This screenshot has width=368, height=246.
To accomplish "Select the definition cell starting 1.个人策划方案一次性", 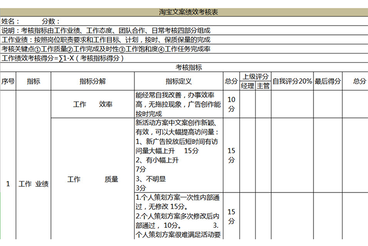I will pyautogui.click(x=179, y=216).
